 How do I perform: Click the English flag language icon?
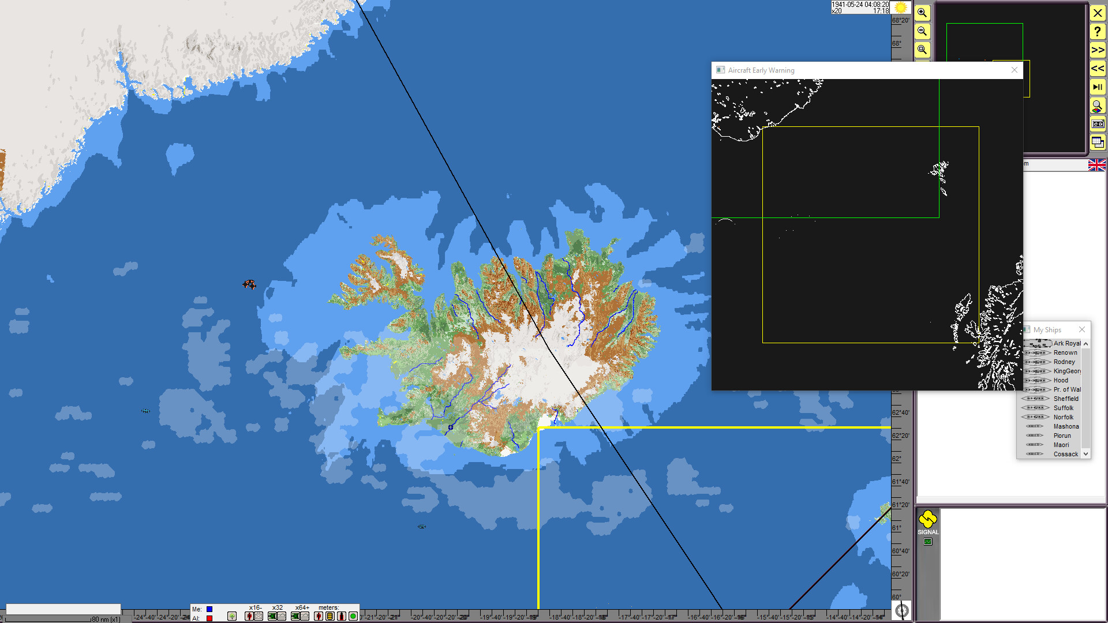click(1096, 165)
